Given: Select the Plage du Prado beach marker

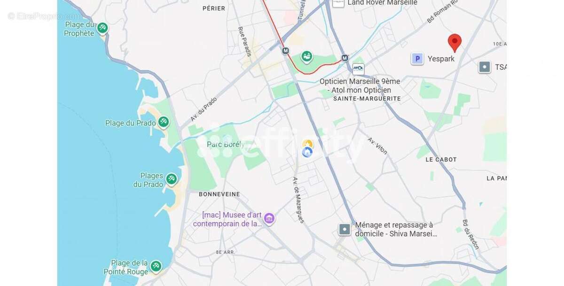Looking at the screenshot, I should (163, 123).
